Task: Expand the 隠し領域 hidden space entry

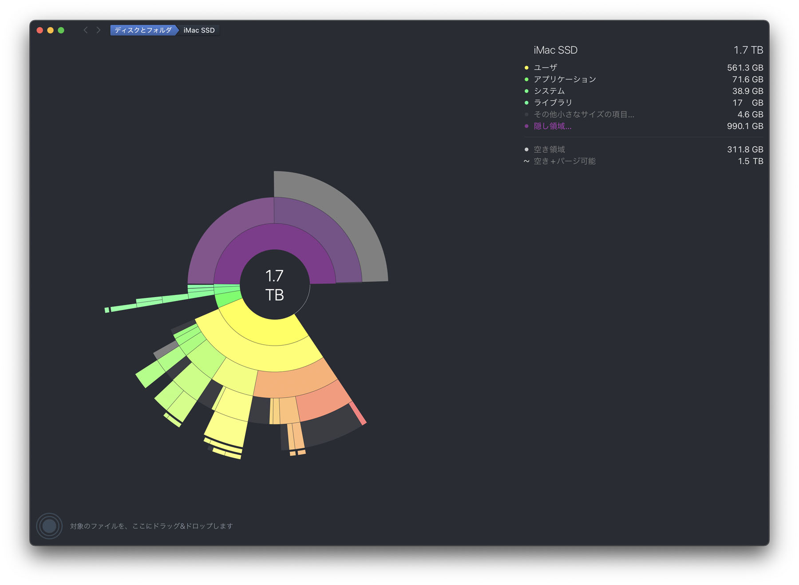Action: (x=552, y=126)
